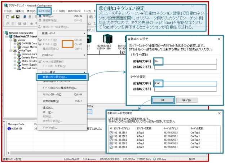Select OutTag2 target variable cell

pos(195,140)
